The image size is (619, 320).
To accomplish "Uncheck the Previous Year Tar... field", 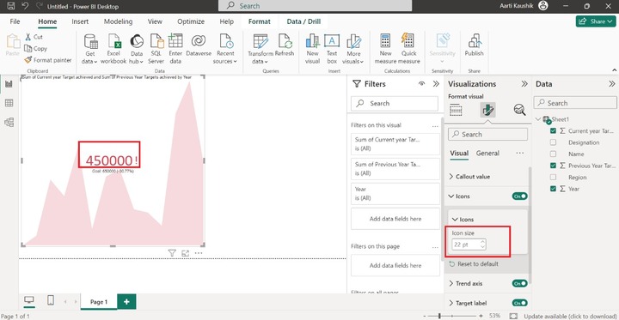I will (553, 166).
